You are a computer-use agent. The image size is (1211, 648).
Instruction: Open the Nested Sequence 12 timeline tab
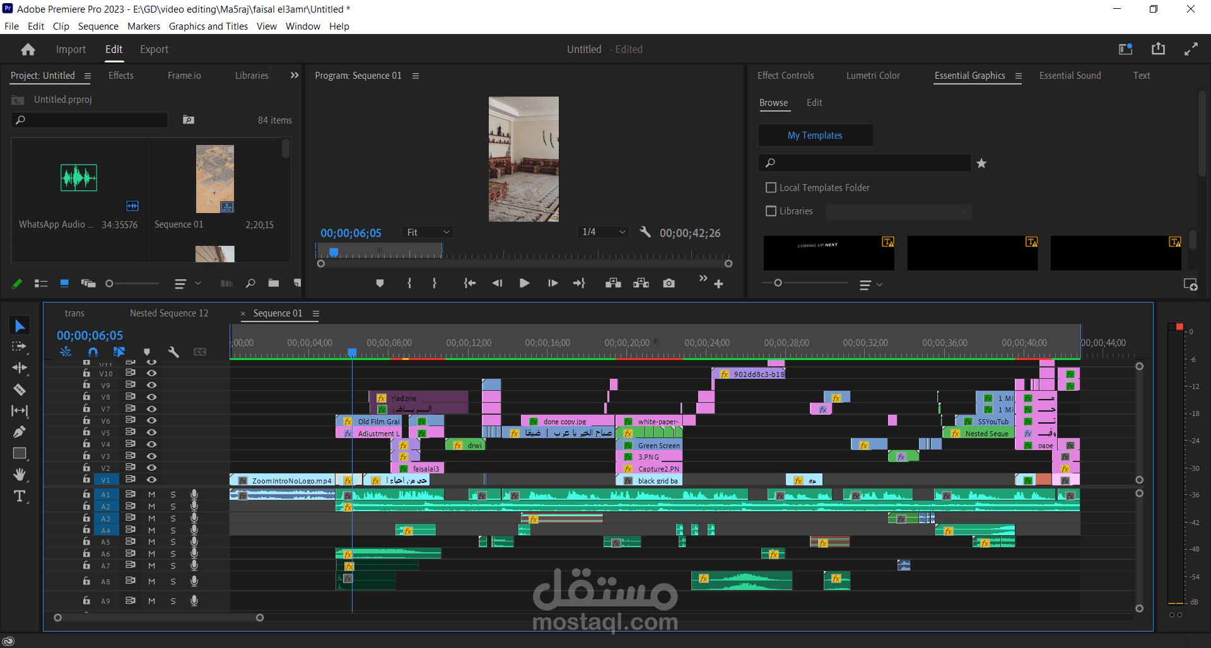[x=169, y=313]
